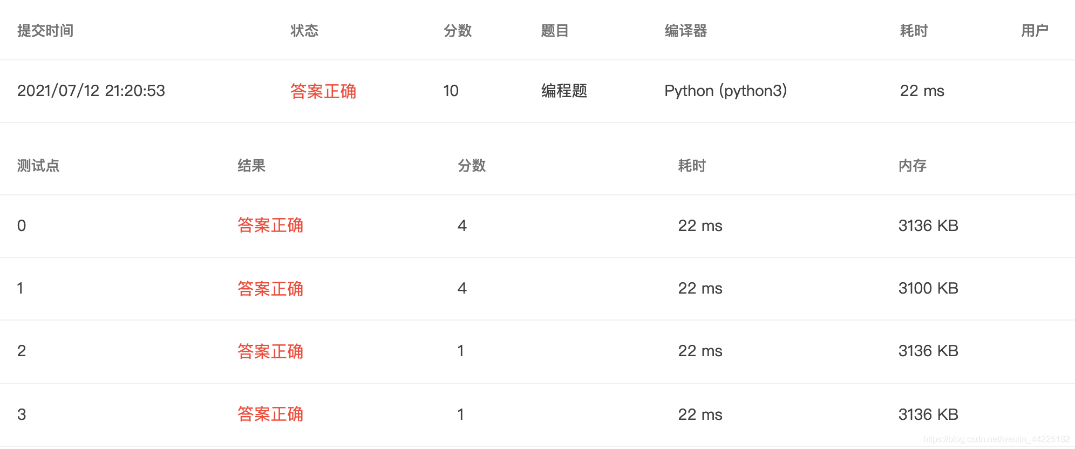Viewport: 1075px width, 449px height.
Task: Click the 状态 column header
Action: point(304,31)
